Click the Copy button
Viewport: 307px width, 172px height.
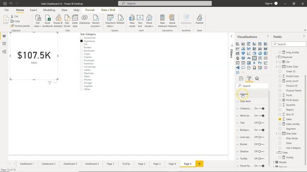point(15,21)
